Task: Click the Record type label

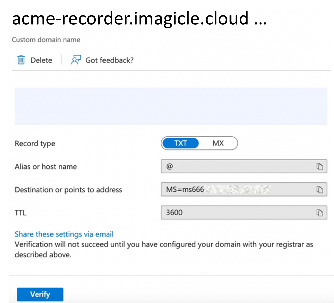Action: pos(35,144)
